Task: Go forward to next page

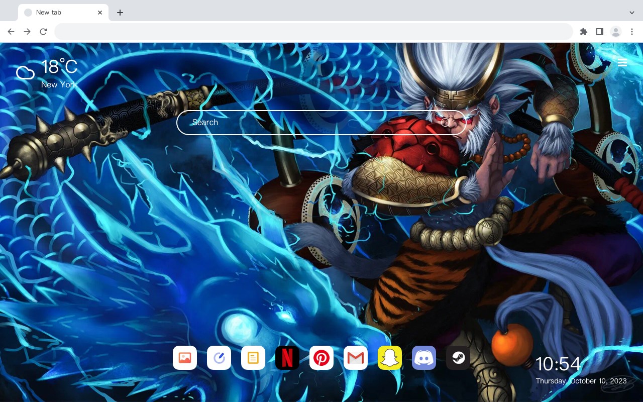Action: (27, 32)
